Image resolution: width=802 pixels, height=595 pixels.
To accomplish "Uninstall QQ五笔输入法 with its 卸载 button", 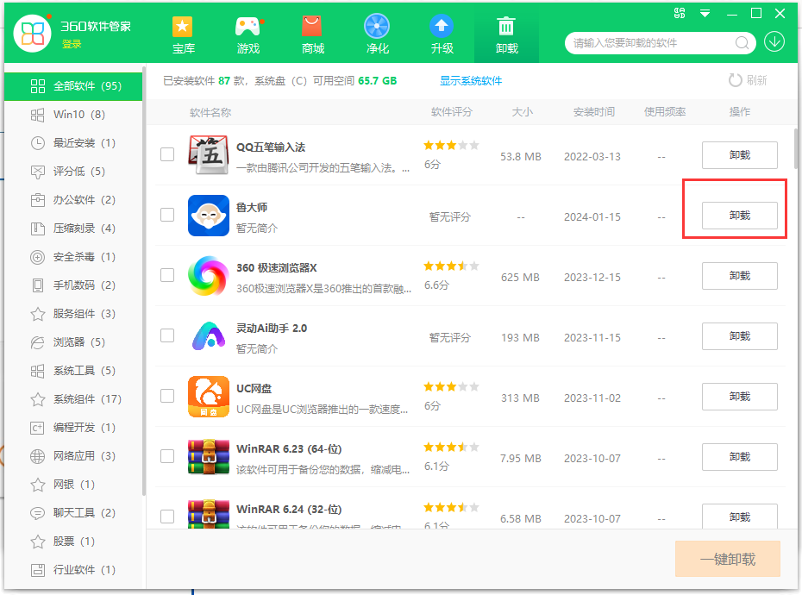I will [740, 155].
